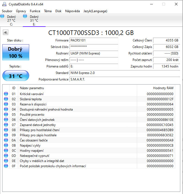The image size is (183, 194).
Task: Click the Rozhraní field UASP (NVM Express)
Action: tap(94, 53)
